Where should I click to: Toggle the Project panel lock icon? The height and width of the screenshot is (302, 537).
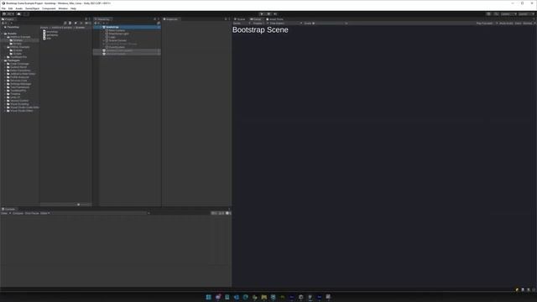tap(86, 19)
